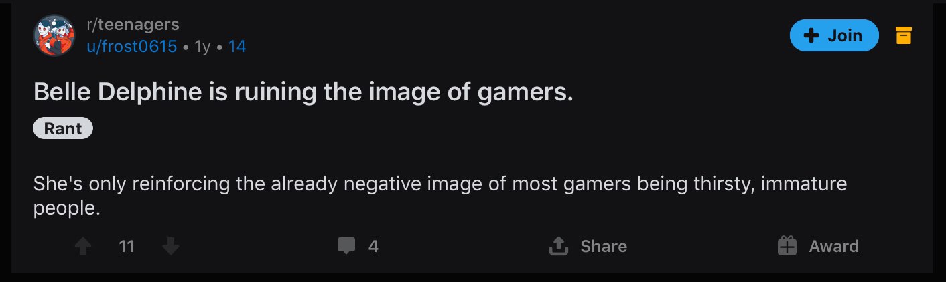Filter by the Rant flair tag
Viewport: 946px width, 282px height.
pos(63,128)
